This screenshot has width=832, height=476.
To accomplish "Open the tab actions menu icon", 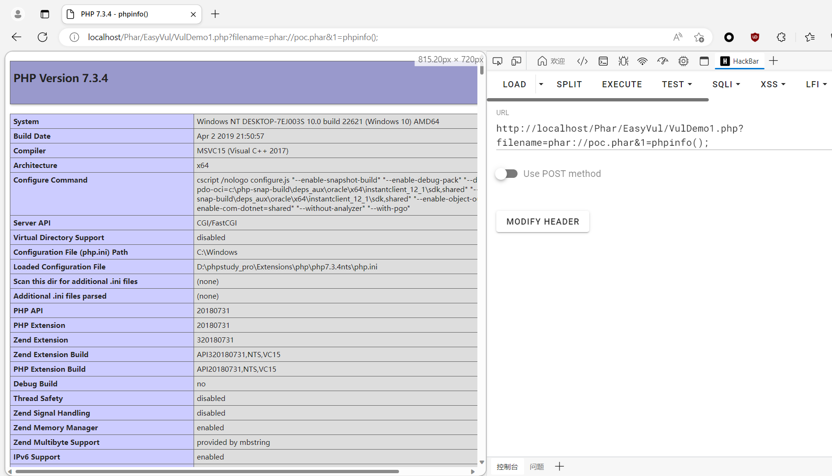I will [x=45, y=14].
